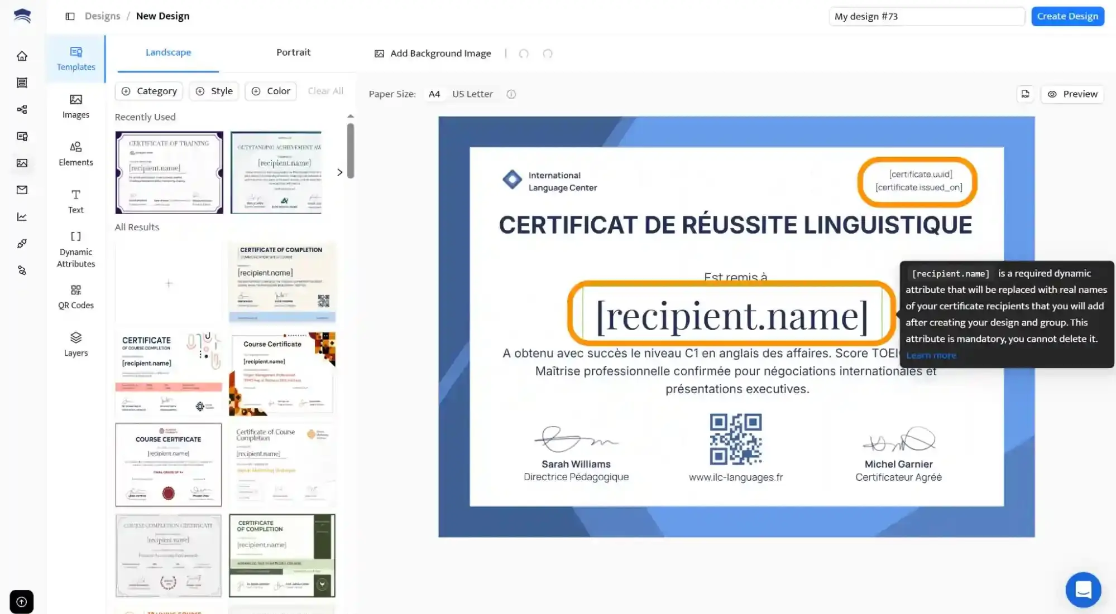Toggle the Preview mode

pyautogui.click(x=1072, y=94)
